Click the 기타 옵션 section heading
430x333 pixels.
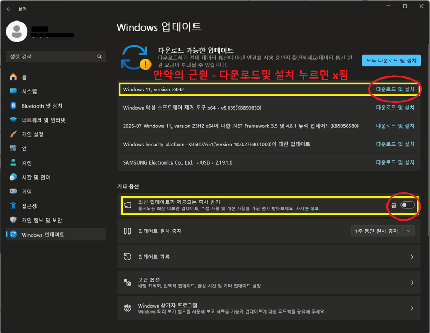[128, 186]
